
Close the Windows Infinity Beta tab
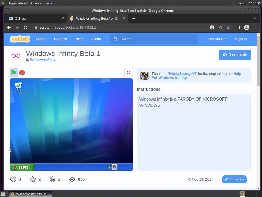(124, 18)
